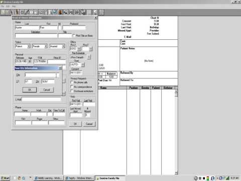Image resolution: width=241 pixels, height=181 pixels.
Task: Click the Pager number field
Action: 40,123
